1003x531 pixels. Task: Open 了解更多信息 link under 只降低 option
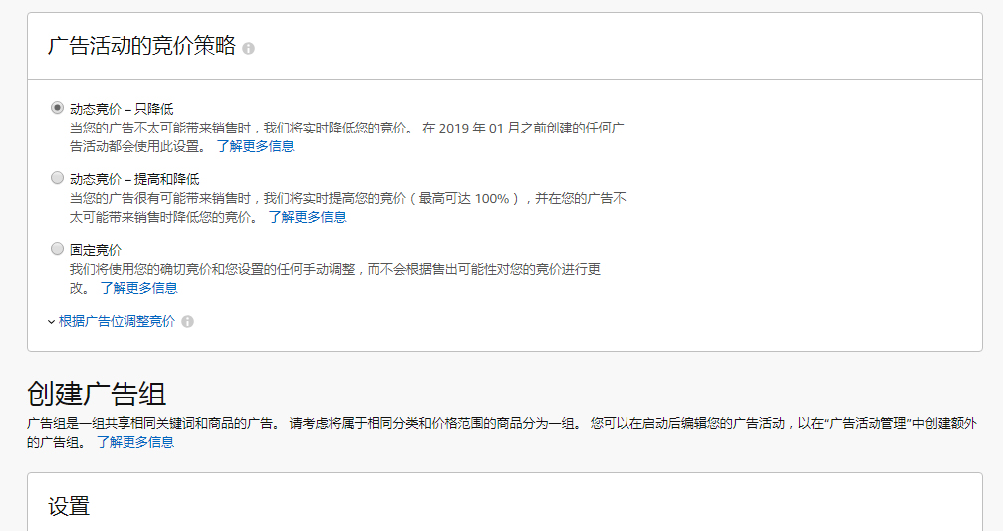click(255, 146)
